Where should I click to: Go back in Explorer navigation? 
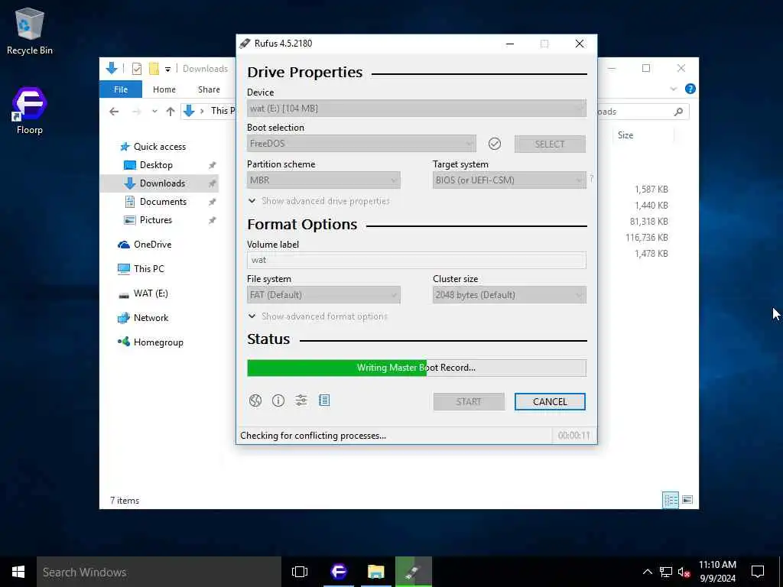pyautogui.click(x=114, y=112)
